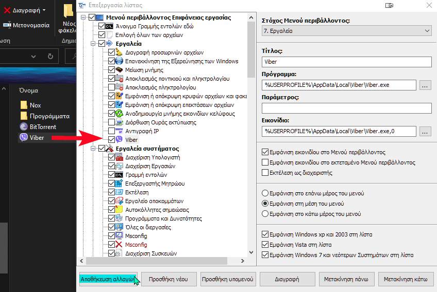The image size is (437, 292).
Task: Uncheck the Viber checkbox in the tree
Action: pyautogui.click(x=111, y=140)
